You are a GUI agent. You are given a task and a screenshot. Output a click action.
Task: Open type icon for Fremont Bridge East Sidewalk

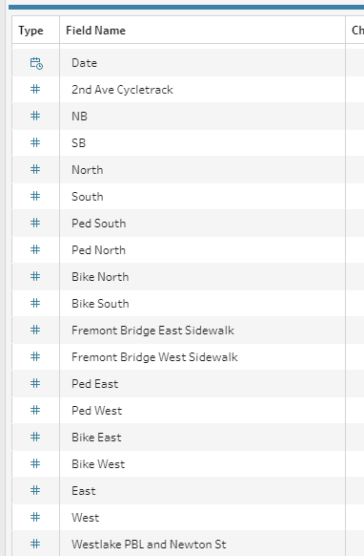pyautogui.click(x=35, y=331)
